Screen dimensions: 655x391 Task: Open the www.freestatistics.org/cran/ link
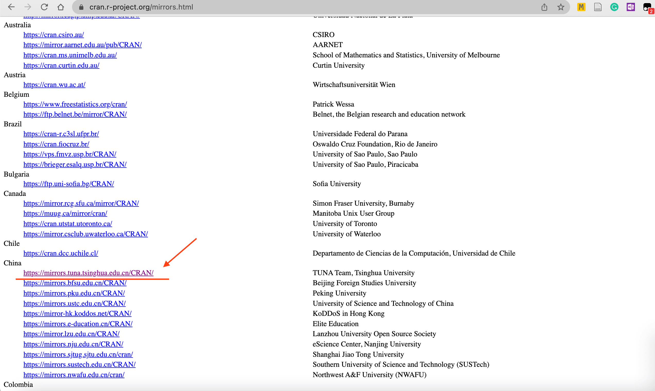(x=75, y=104)
